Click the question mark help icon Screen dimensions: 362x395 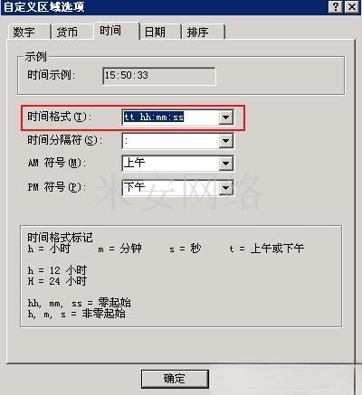(336, 6)
